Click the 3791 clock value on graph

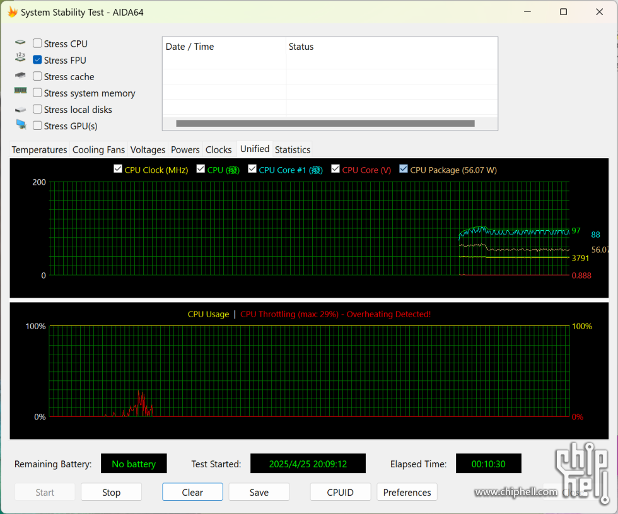coord(580,258)
